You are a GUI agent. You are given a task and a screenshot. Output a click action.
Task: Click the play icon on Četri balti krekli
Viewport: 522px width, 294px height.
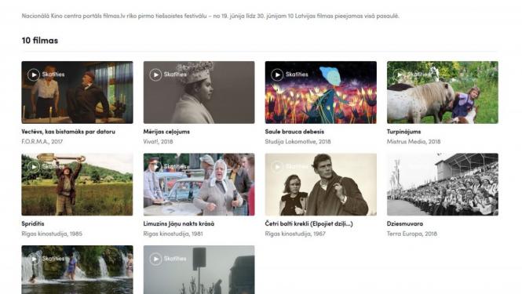(x=277, y=166)
